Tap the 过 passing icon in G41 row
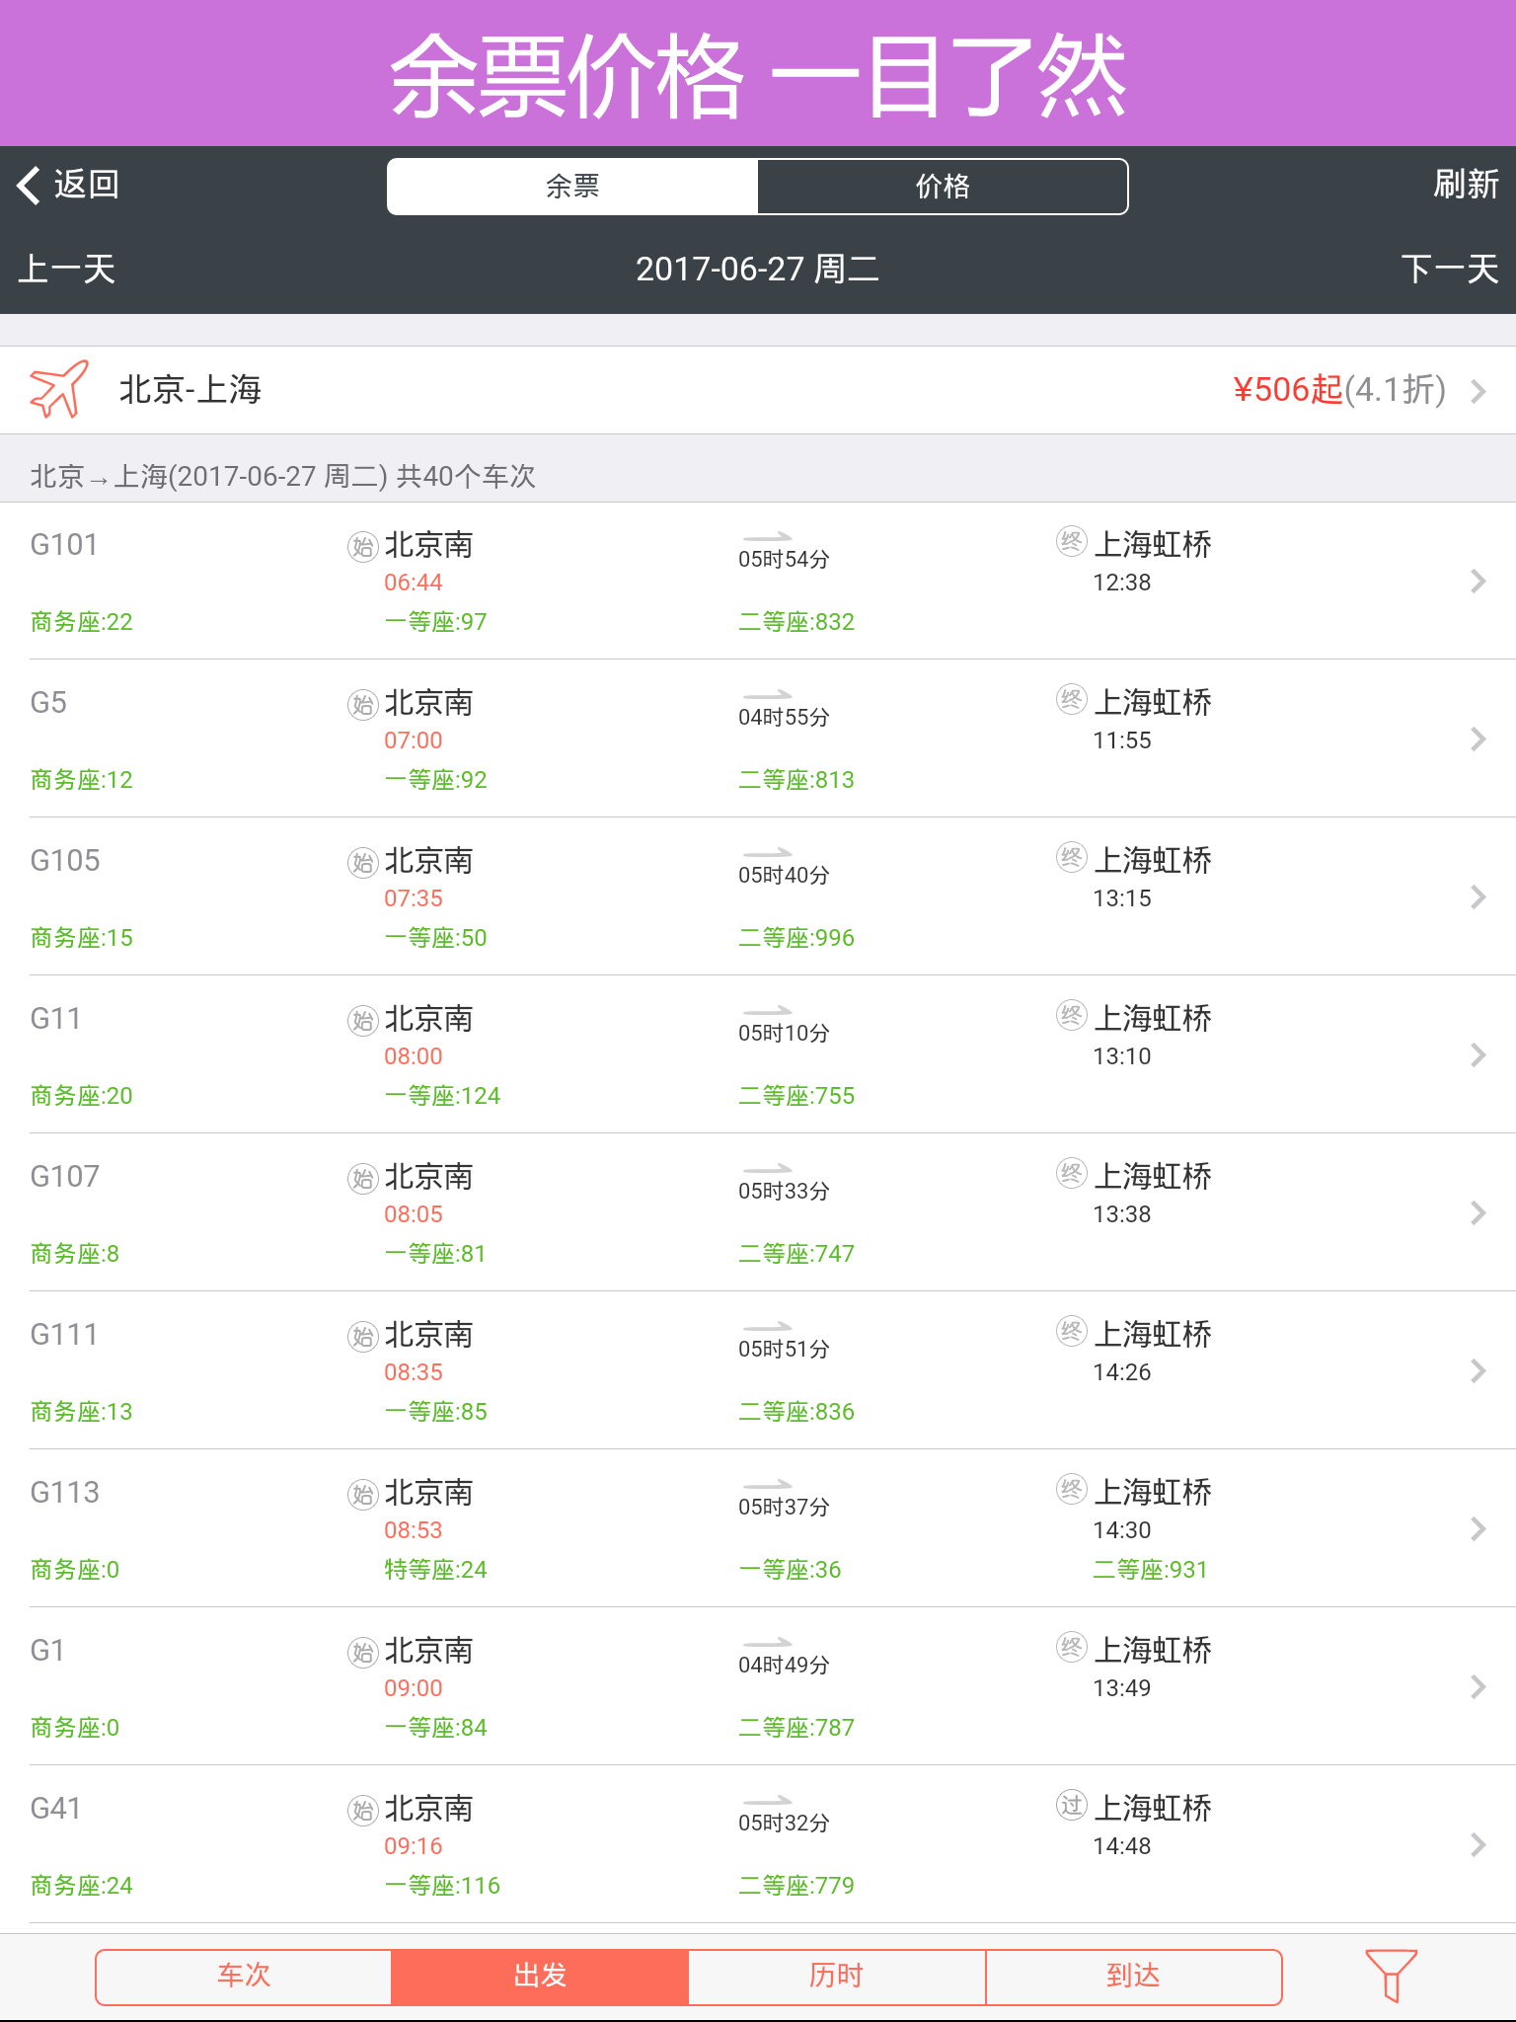Image resolution: width=1516 pixels, height=2022 pixels. [1072, 1805]
